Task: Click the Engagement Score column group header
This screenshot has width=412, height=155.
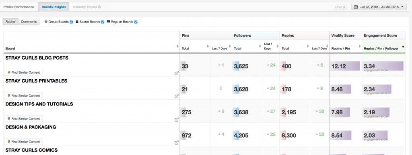Action: (x=383, y=35)
